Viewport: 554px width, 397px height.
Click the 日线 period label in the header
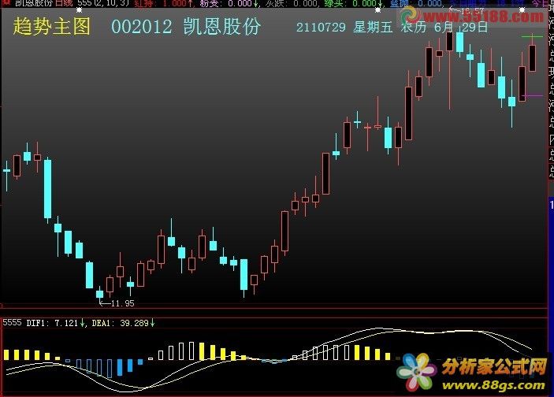point(64,3)
